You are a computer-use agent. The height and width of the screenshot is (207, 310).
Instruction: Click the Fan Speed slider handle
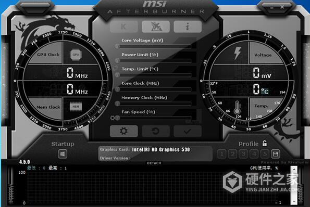[117, 118]
